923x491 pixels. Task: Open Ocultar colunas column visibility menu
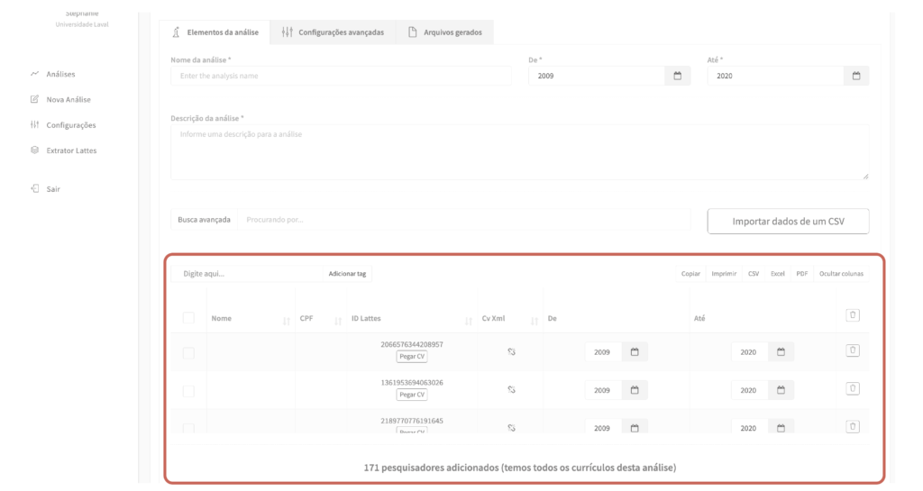pyautogui.click(x=840, y=273)
